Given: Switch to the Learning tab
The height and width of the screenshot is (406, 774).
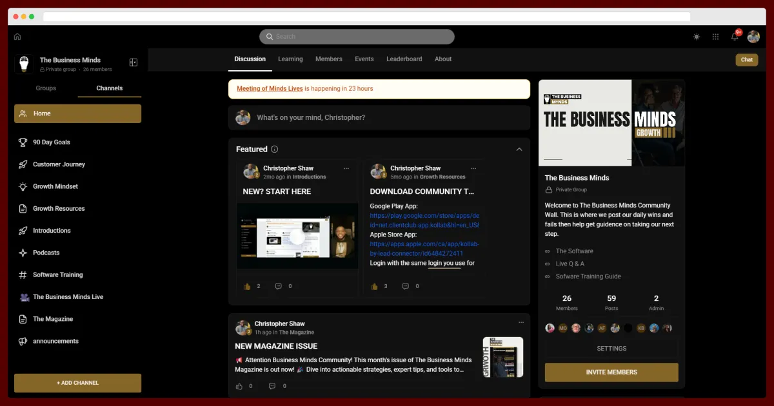Looking at the screenshot, I should point(290,59).
